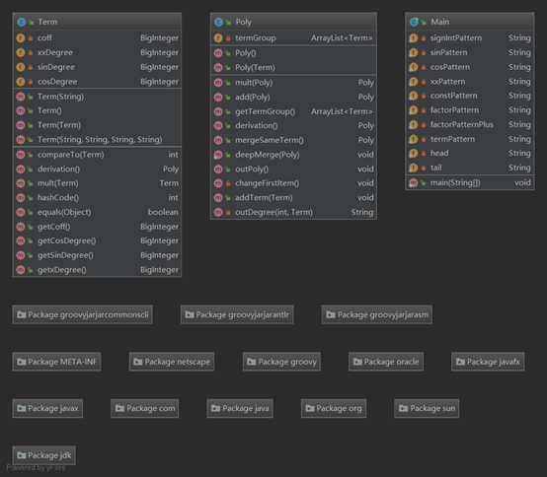547x477 pixels.
Task: Click the method icon next to main(String[])
Action: pyautogui.click(x=414, y=182)
